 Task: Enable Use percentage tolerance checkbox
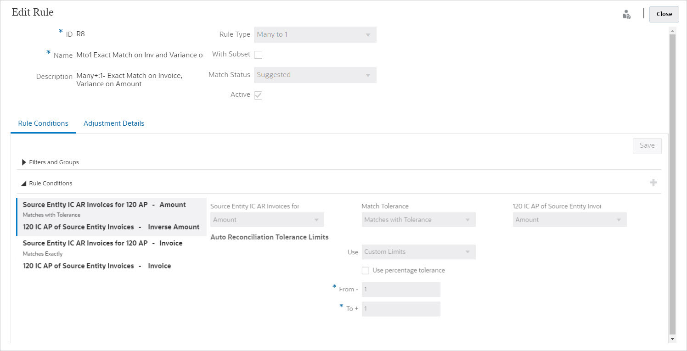click(366, 271)
